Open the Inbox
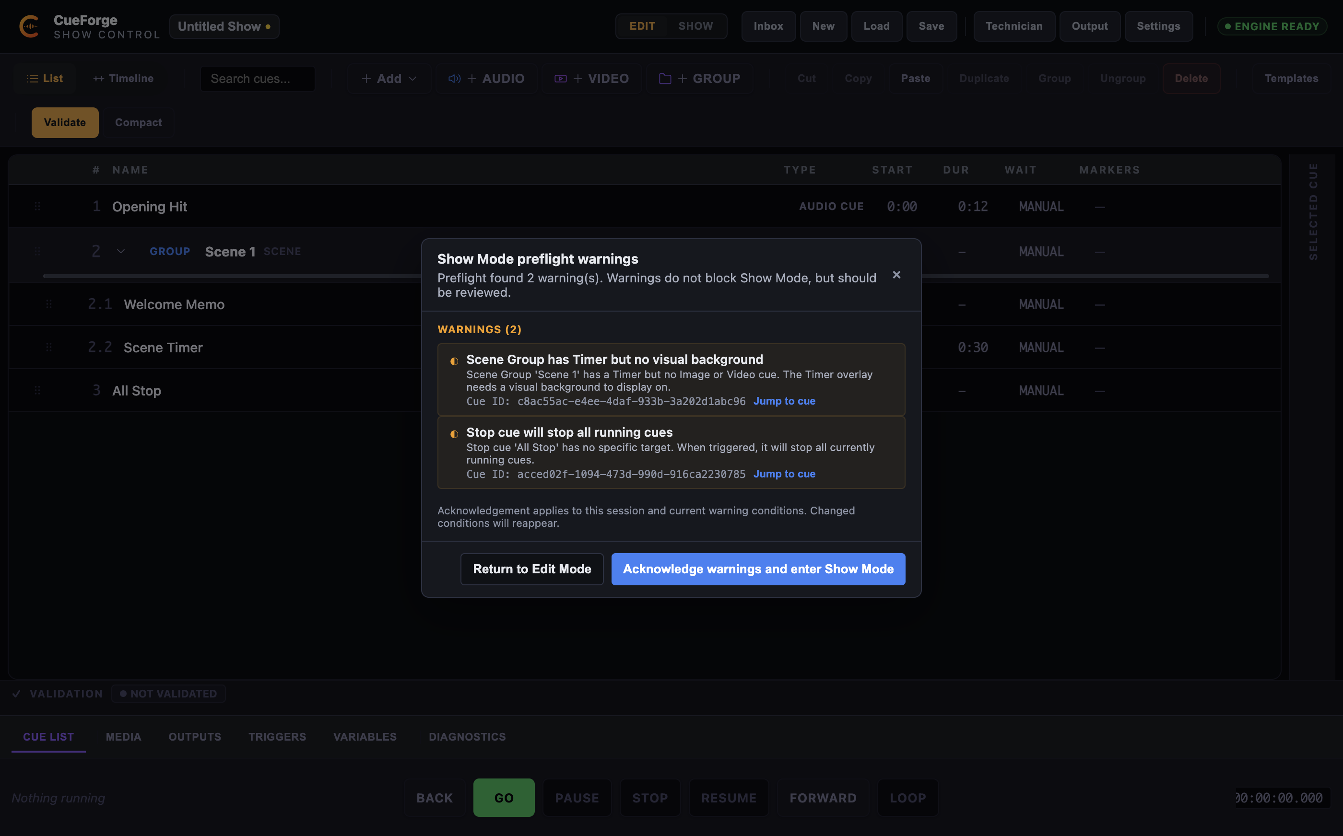This screenshot has width=1343, height=836. 768,26
